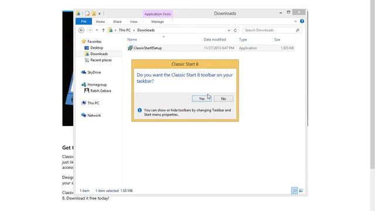
Task: Click the Properties quick access icon
Action: click(x=87, y=13)
